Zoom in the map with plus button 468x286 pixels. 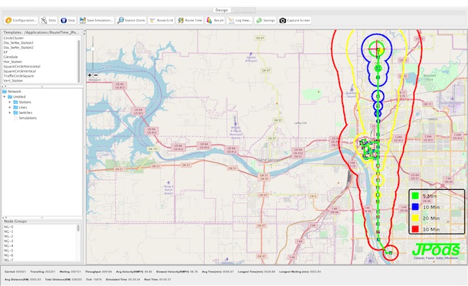pos(90,75)
